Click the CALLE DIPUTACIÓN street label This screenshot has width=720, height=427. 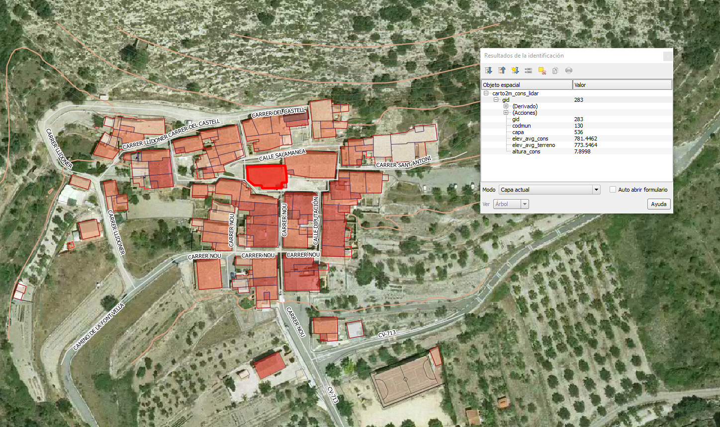(315, 220)
